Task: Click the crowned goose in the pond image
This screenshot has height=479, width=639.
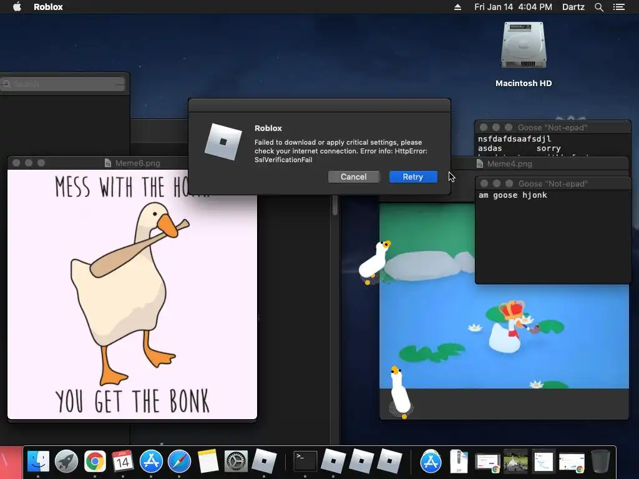Action: pyautogui.click(x=509, y=327)
